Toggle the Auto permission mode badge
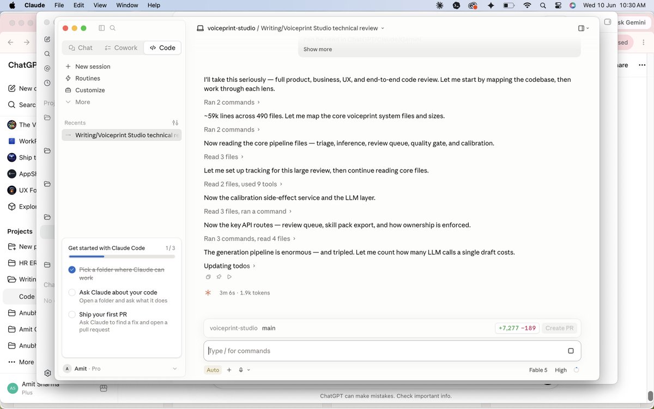The height and width of the screenshot is (409, 654). tap(213, 370)
